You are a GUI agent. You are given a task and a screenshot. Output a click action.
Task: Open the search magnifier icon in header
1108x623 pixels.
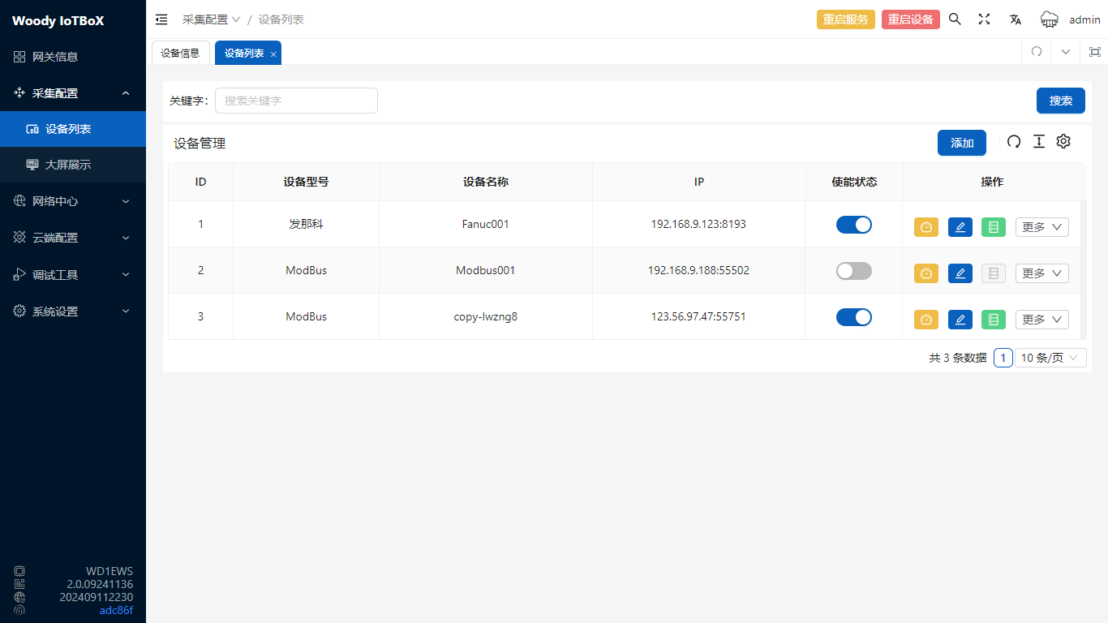point(955,19)
